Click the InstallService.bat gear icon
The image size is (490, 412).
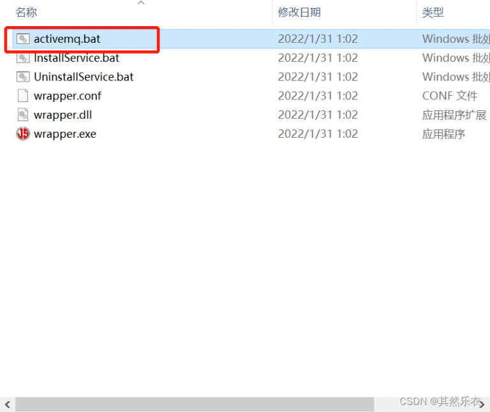click(x=23, y=58)
